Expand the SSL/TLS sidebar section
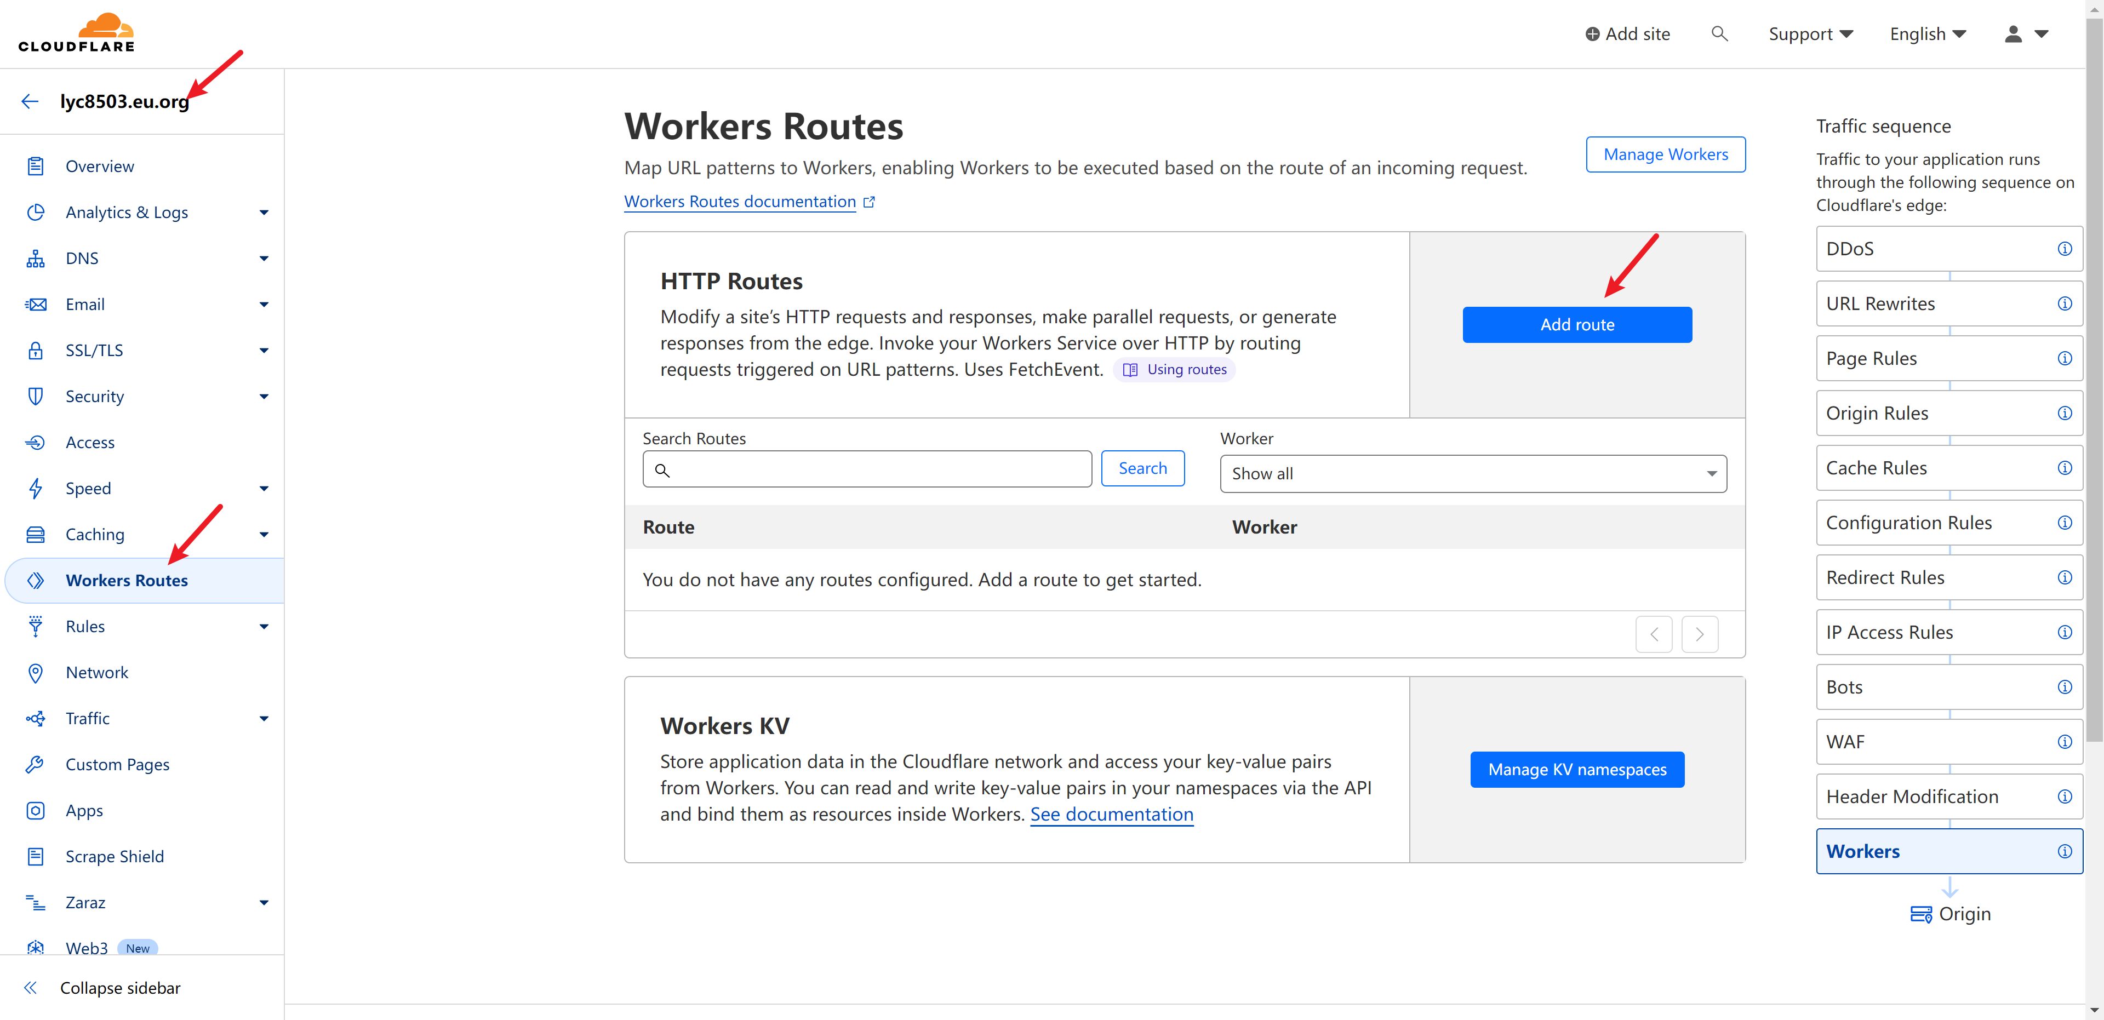 [x=264, y=351]
